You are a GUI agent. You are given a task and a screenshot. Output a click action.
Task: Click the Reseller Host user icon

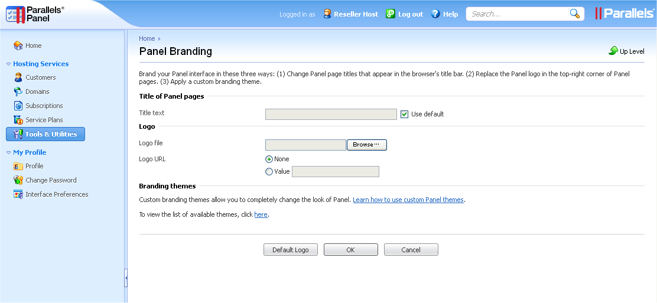coord(327,14)
